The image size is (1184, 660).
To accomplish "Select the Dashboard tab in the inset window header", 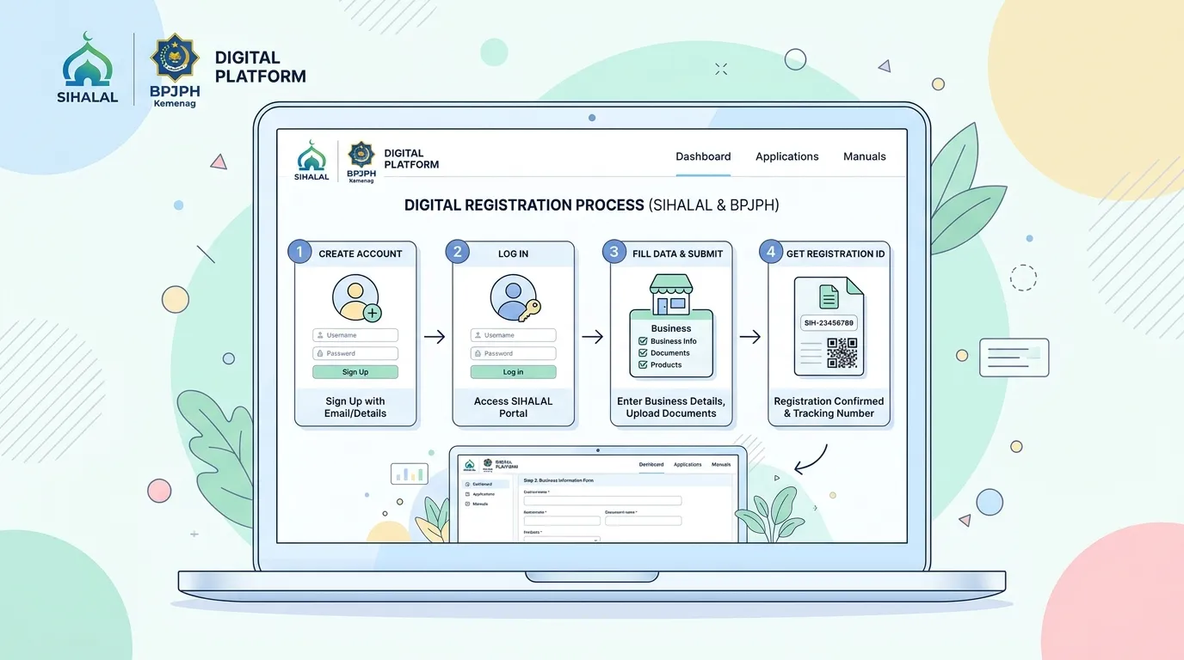I will coord(651,465).
